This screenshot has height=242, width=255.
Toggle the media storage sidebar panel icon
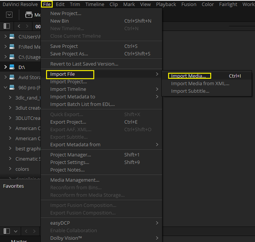(7, 26)
